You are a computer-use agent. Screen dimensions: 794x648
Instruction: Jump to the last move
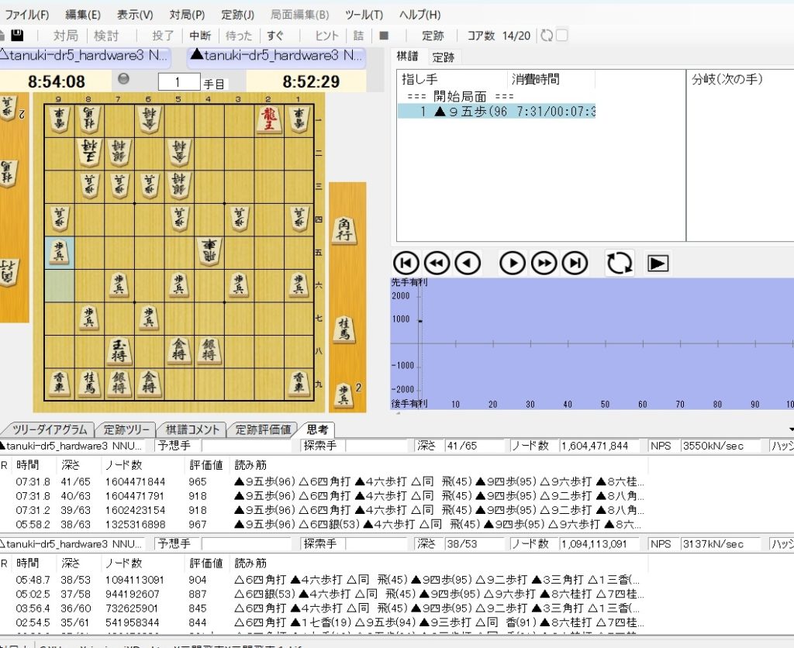click(x=574, y=264)
